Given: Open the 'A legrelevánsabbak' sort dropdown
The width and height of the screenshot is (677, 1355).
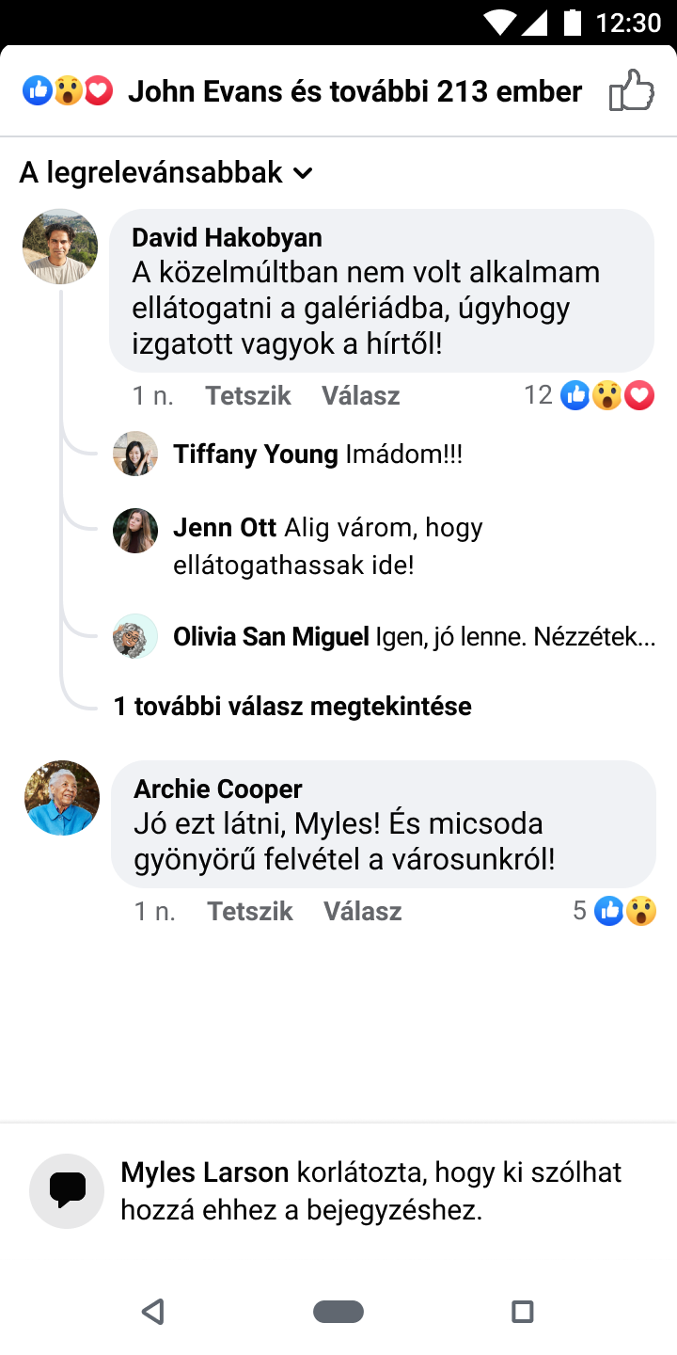Looking at the screenshot, I should [165, 173].
